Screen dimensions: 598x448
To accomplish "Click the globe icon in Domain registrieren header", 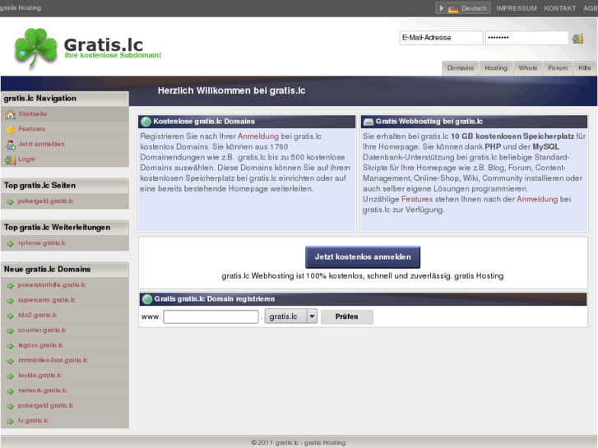I will pos(147,299).
